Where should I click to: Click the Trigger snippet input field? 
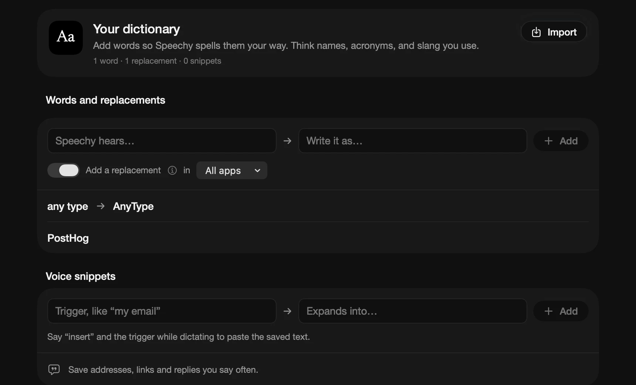tap(162, 311)
